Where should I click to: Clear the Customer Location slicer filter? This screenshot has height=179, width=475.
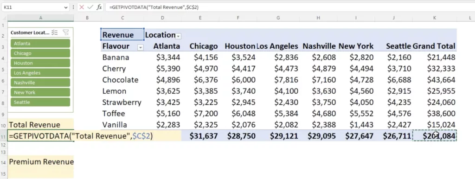tap(65, 32)
